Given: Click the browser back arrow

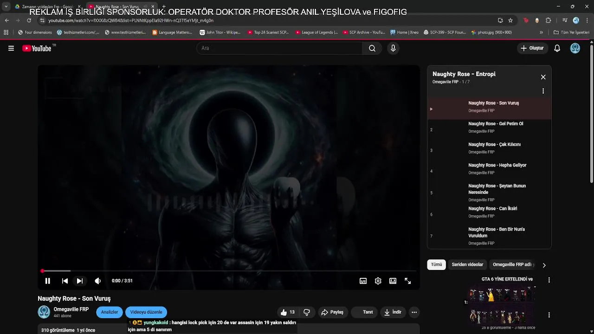Looking at the screenshot, I should 6,20.
